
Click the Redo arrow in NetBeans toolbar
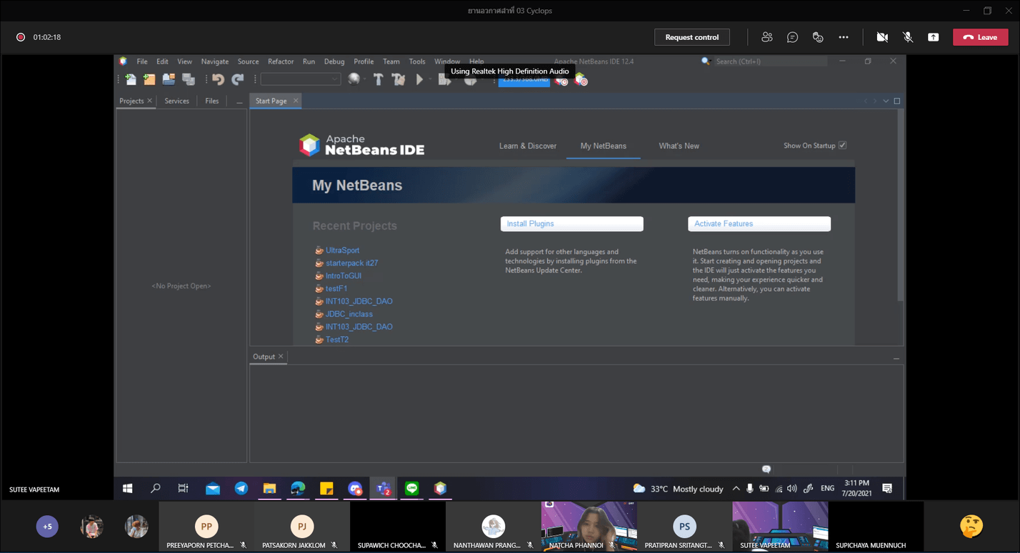[x=238, y=79]
